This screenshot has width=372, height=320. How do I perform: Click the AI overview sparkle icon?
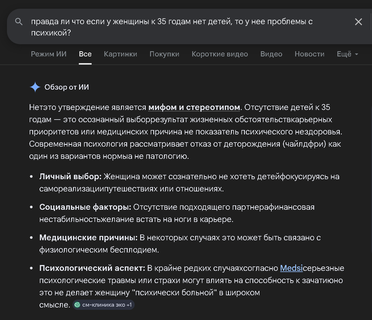[35, 87]
